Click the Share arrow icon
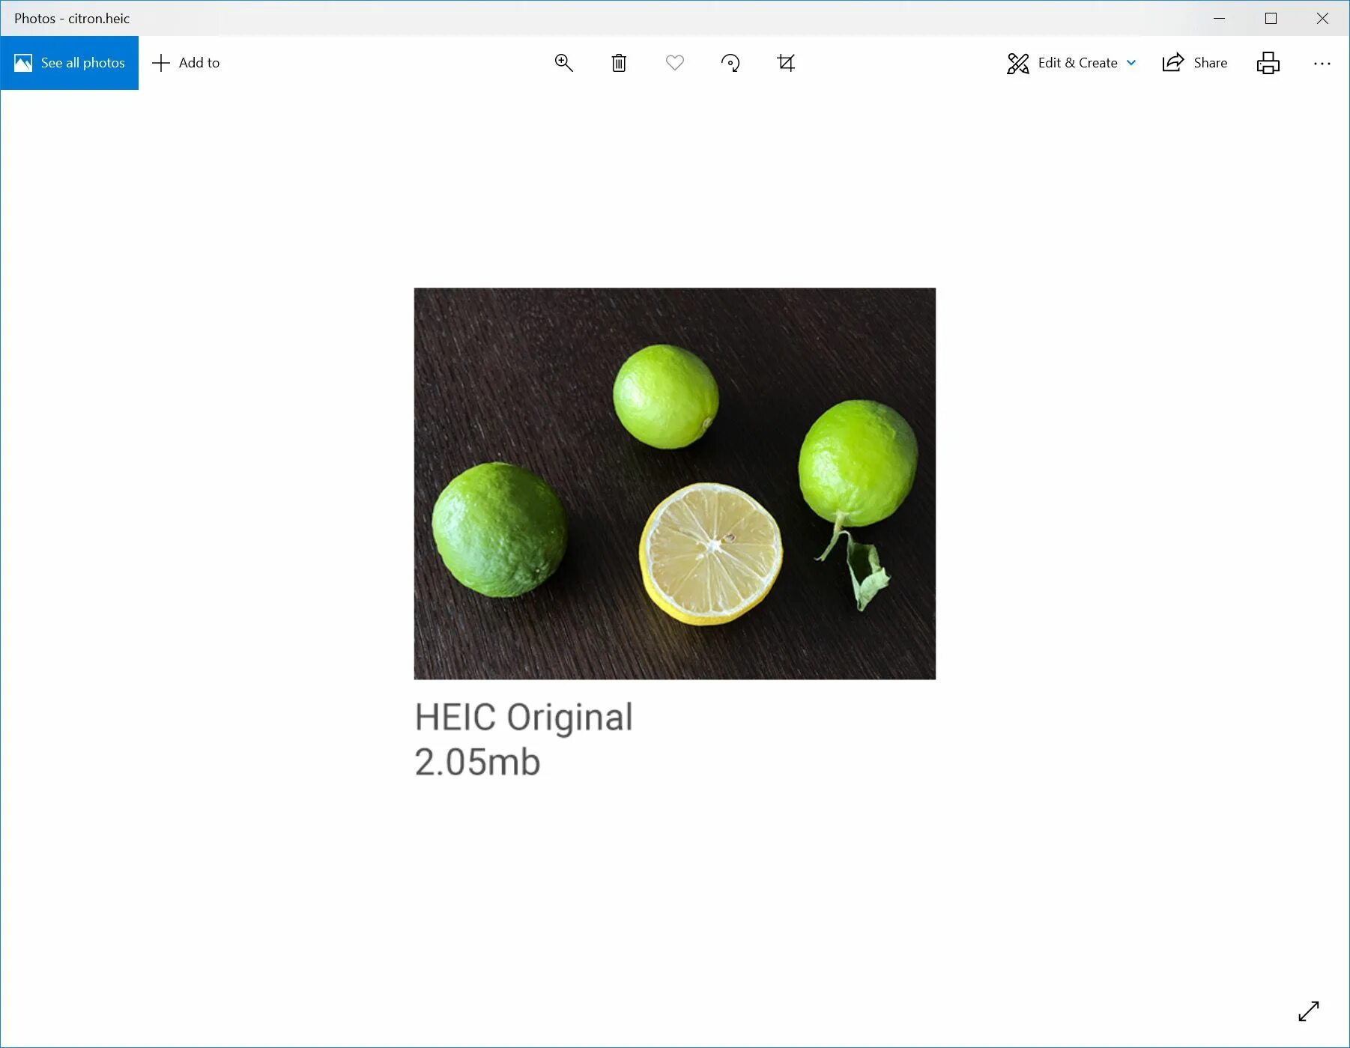 point(1173,62)
